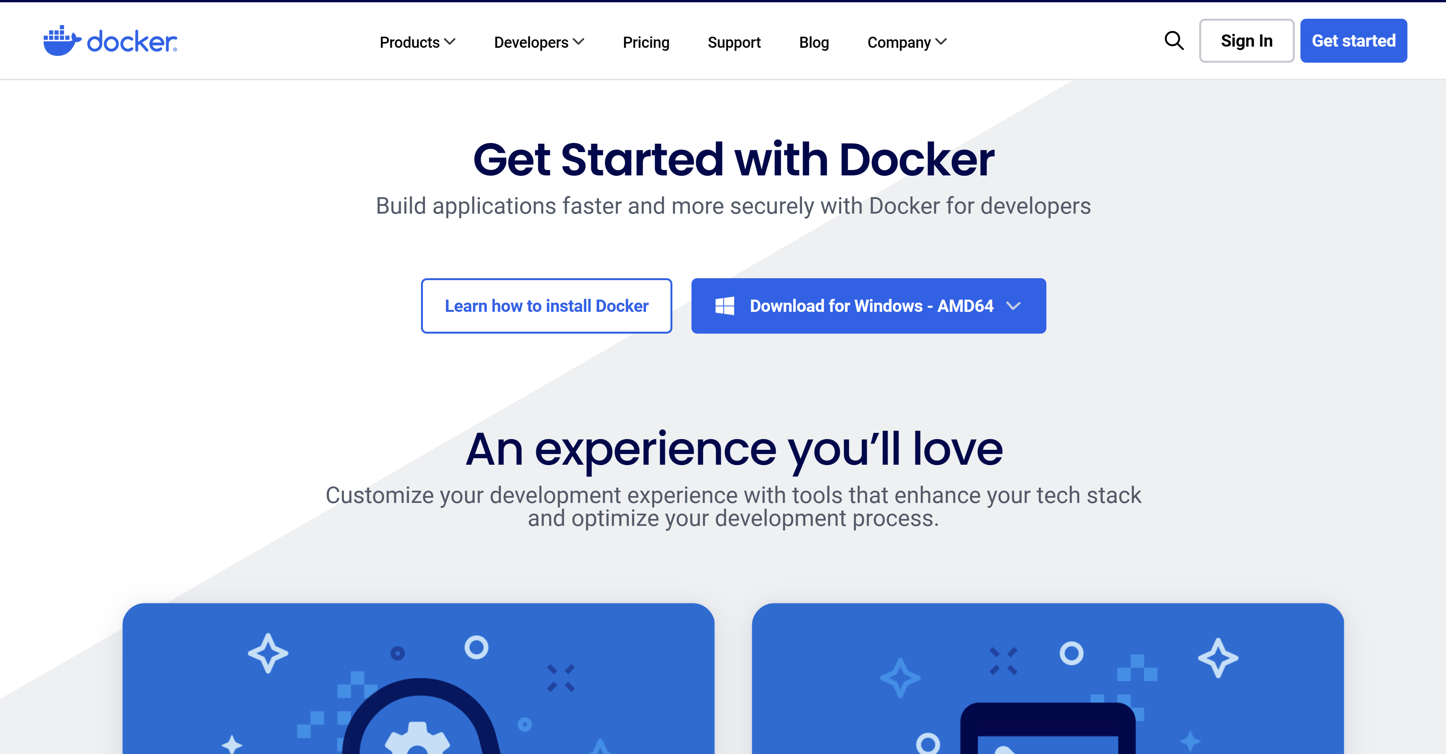The image size is (1446, 754).
Task: Click the Windows logo in download button
Action: coord(724,306)
